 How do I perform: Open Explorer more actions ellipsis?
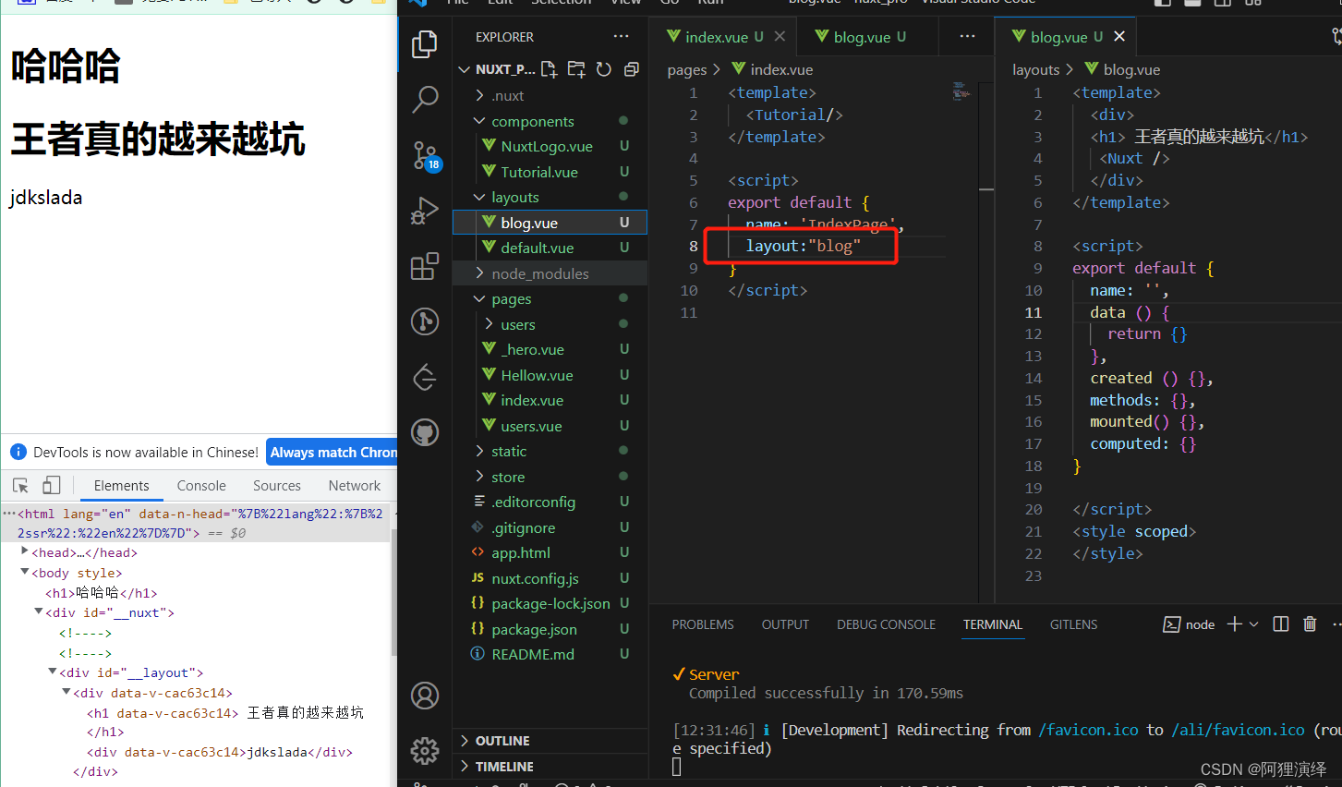pyautogui.click(x=621, y=36)
